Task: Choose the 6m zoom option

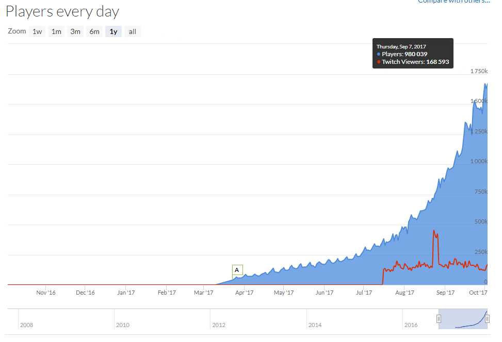Action: pos(94,31)
